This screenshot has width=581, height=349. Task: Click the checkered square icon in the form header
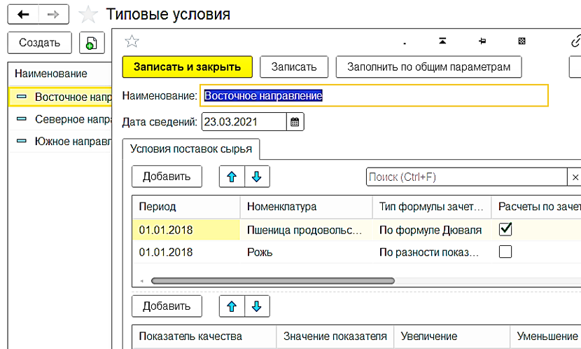521,41
